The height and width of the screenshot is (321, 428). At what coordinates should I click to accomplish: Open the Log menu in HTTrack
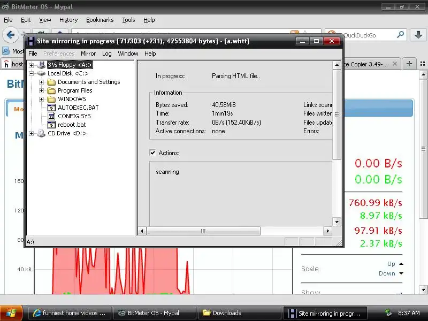pyautogui.click(x=106, y=53)
